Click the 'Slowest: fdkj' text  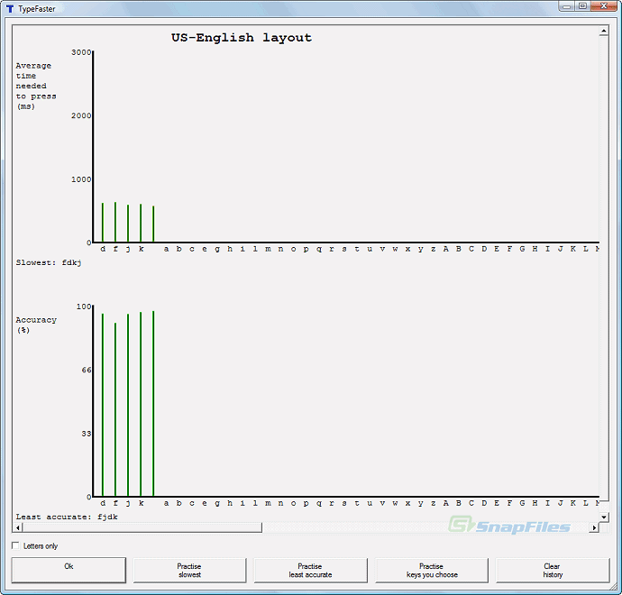click(x=49, y=262)
